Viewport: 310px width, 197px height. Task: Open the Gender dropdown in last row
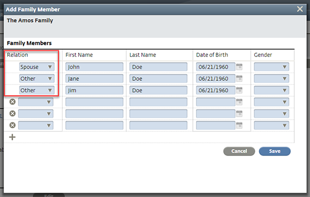[272, 125]
